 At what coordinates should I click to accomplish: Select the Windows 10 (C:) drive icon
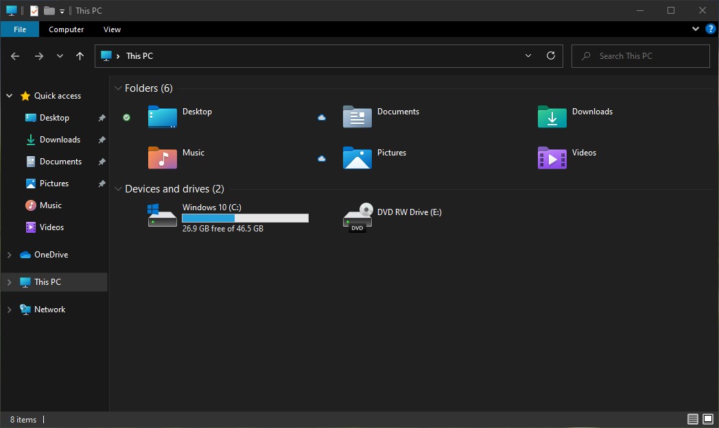tap(163, 216)
